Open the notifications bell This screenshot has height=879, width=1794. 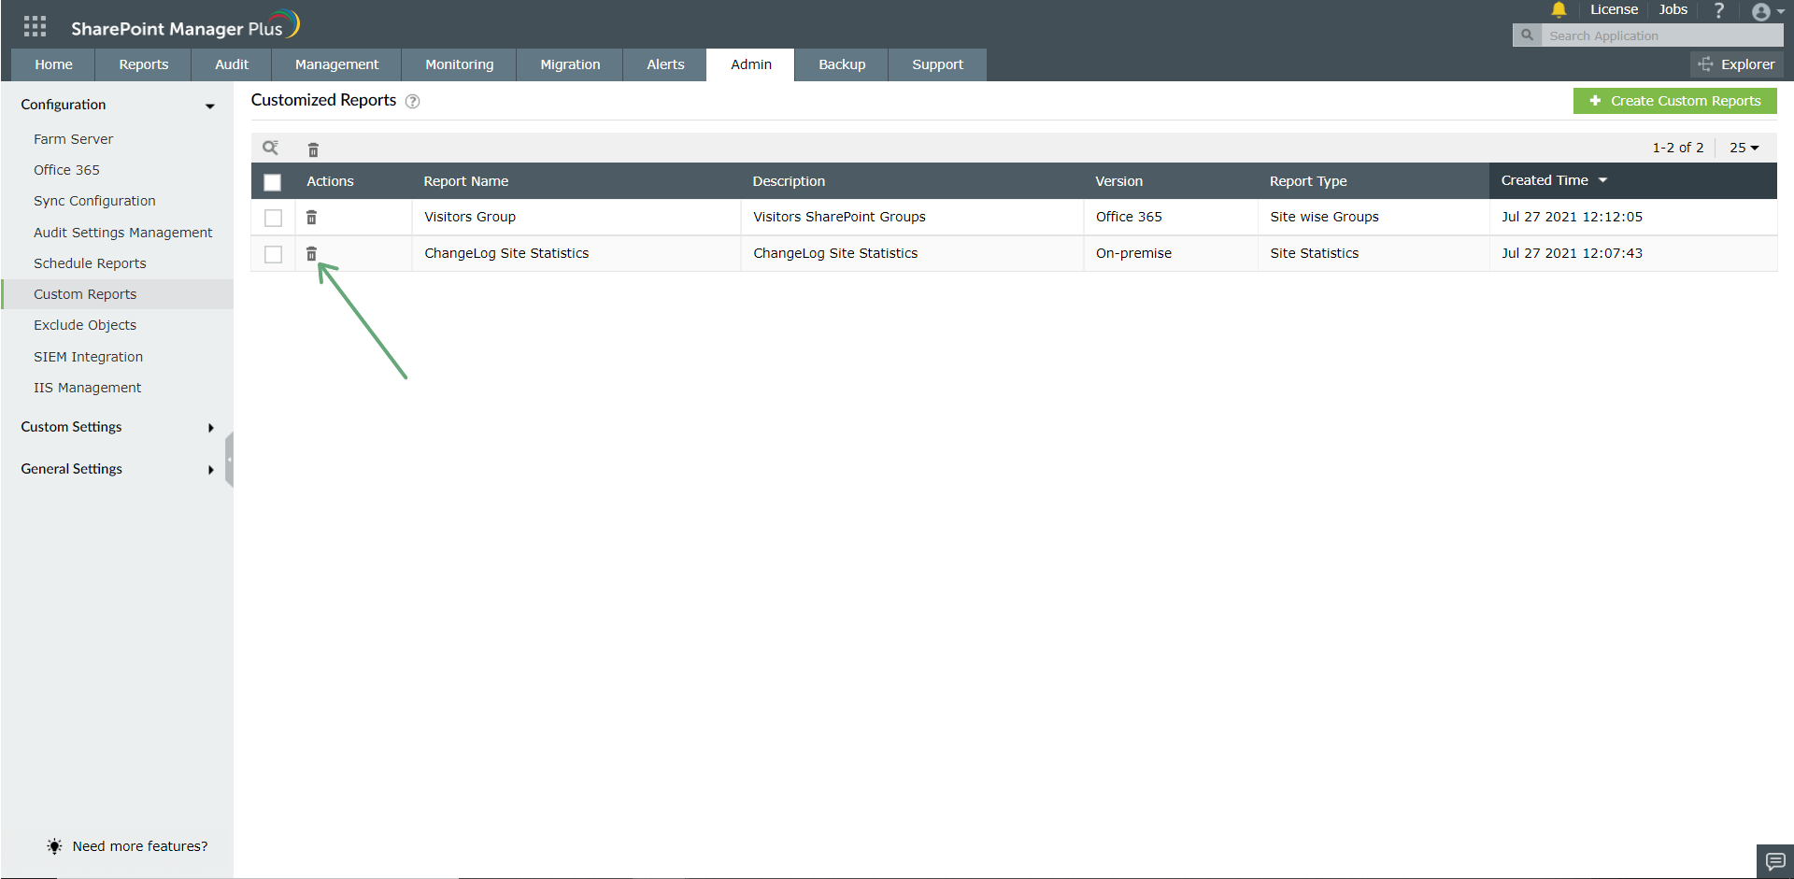click(1558, 9)
